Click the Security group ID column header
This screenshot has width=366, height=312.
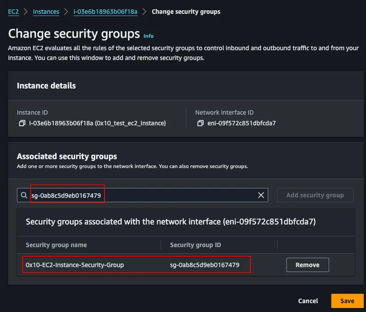pyautogui.click(x=195, y=245)
